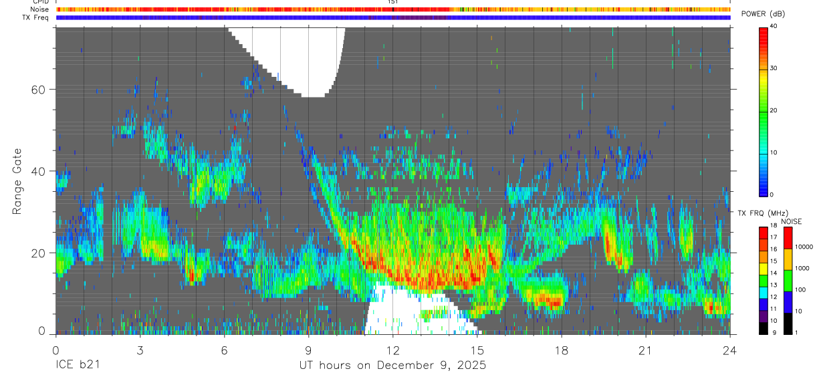This screenshot has height=379, width=821.
Task: Click the '18' UT hour axis tick label
Action: [x=562, y=350]
